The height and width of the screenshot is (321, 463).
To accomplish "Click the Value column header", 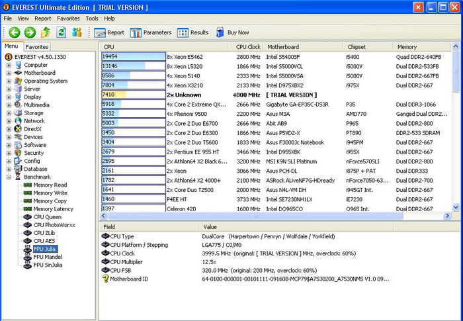I will [296, 227].
